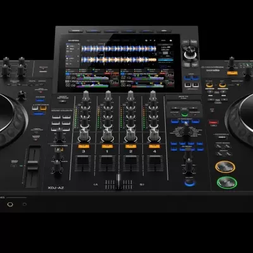Click the leftmost hardware button above the touchscreen
The image size is (253, 253).
[x=76, y=31]
